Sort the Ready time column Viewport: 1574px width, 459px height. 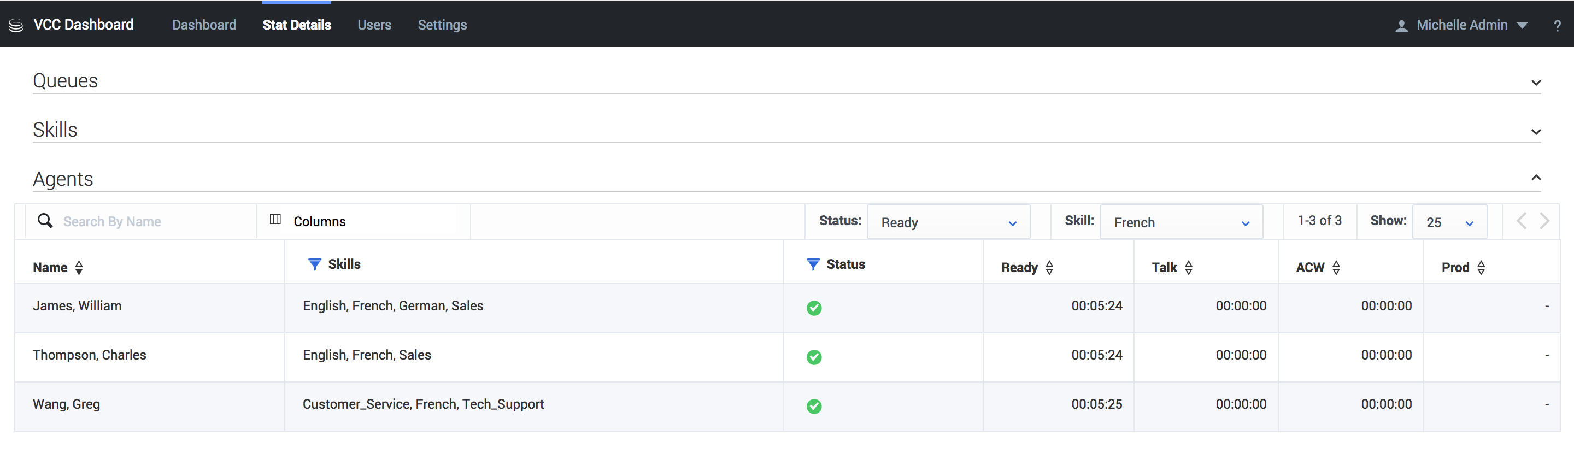1049,268
